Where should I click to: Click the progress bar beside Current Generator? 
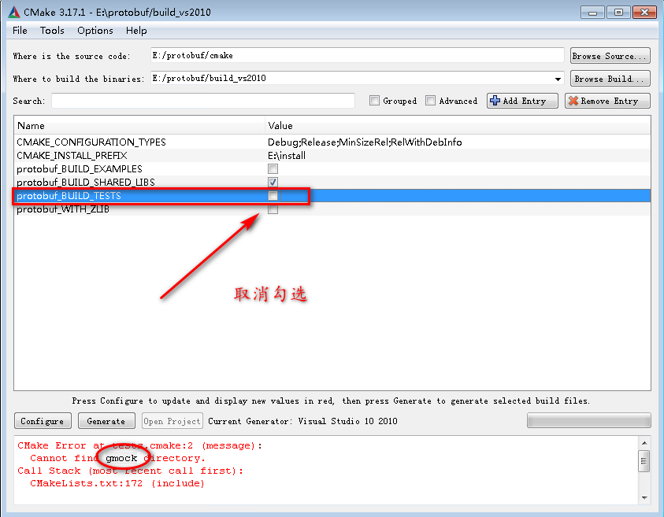coord(588,420)
